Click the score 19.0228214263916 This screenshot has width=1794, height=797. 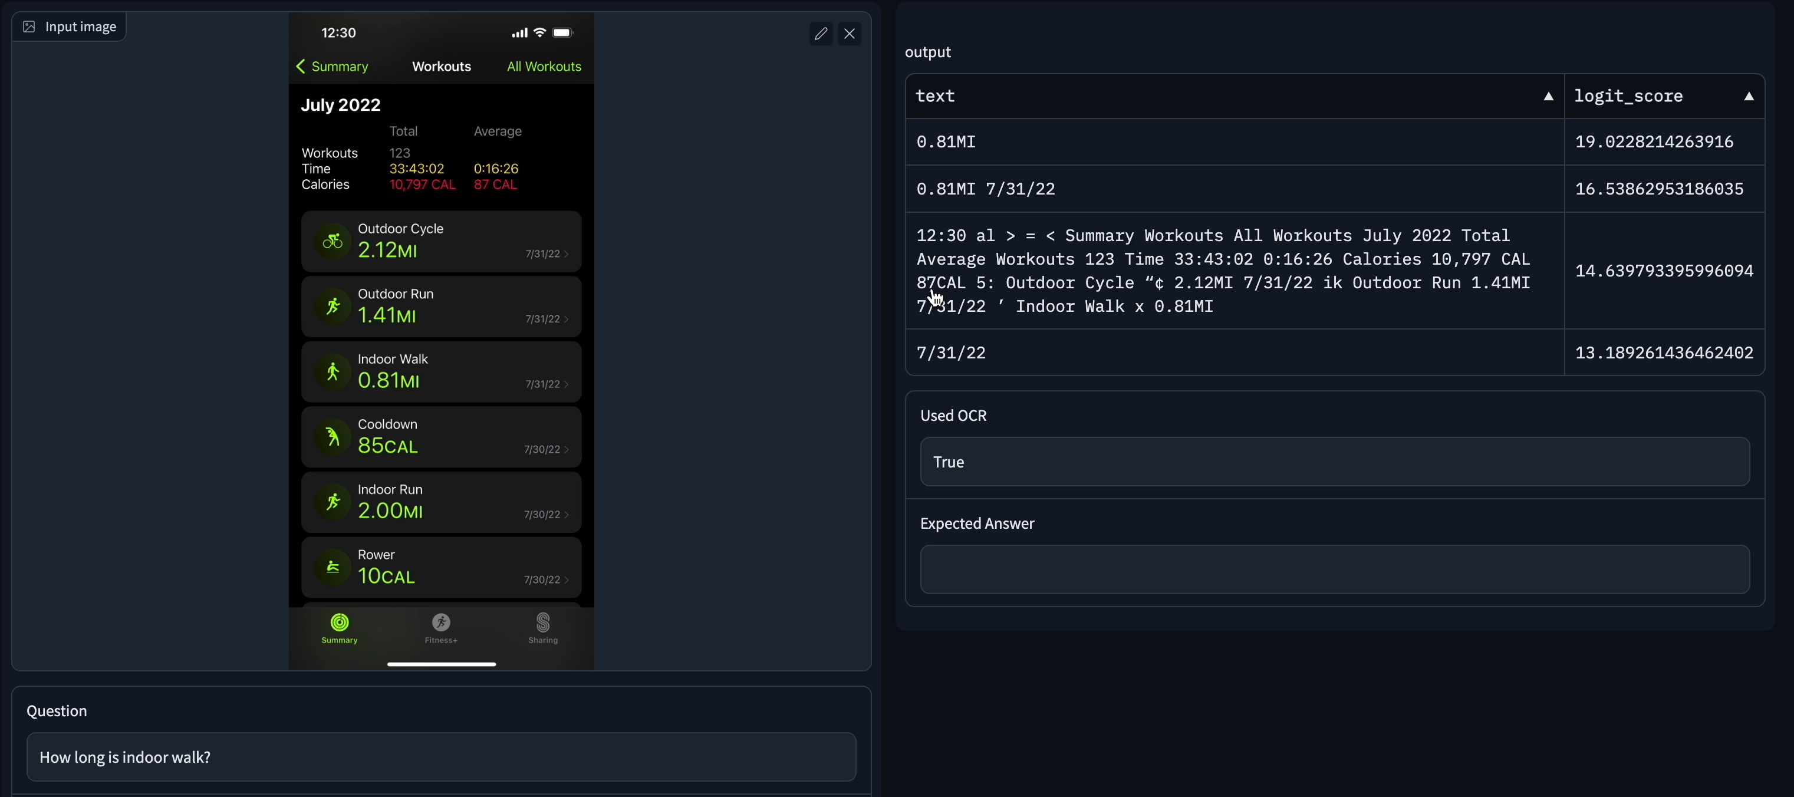pyautogui.click(x=1654, y=142)
